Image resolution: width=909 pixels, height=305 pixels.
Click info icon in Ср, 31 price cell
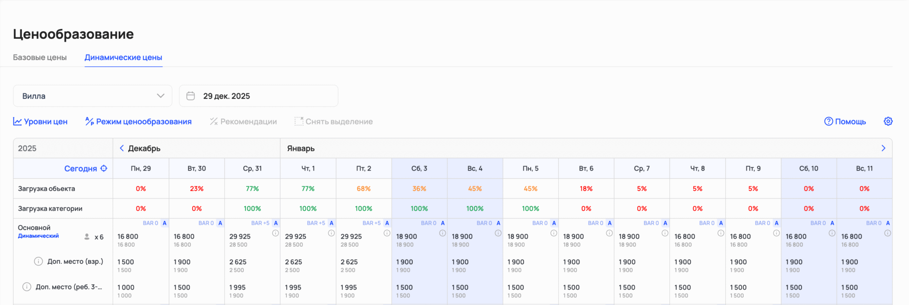276,233
